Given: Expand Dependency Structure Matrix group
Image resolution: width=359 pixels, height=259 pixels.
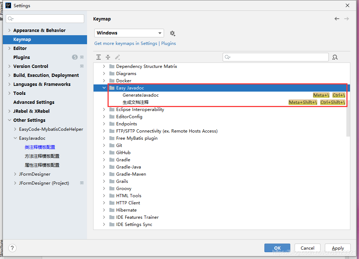Looking at the screenshot, I should tap(104, 66).
